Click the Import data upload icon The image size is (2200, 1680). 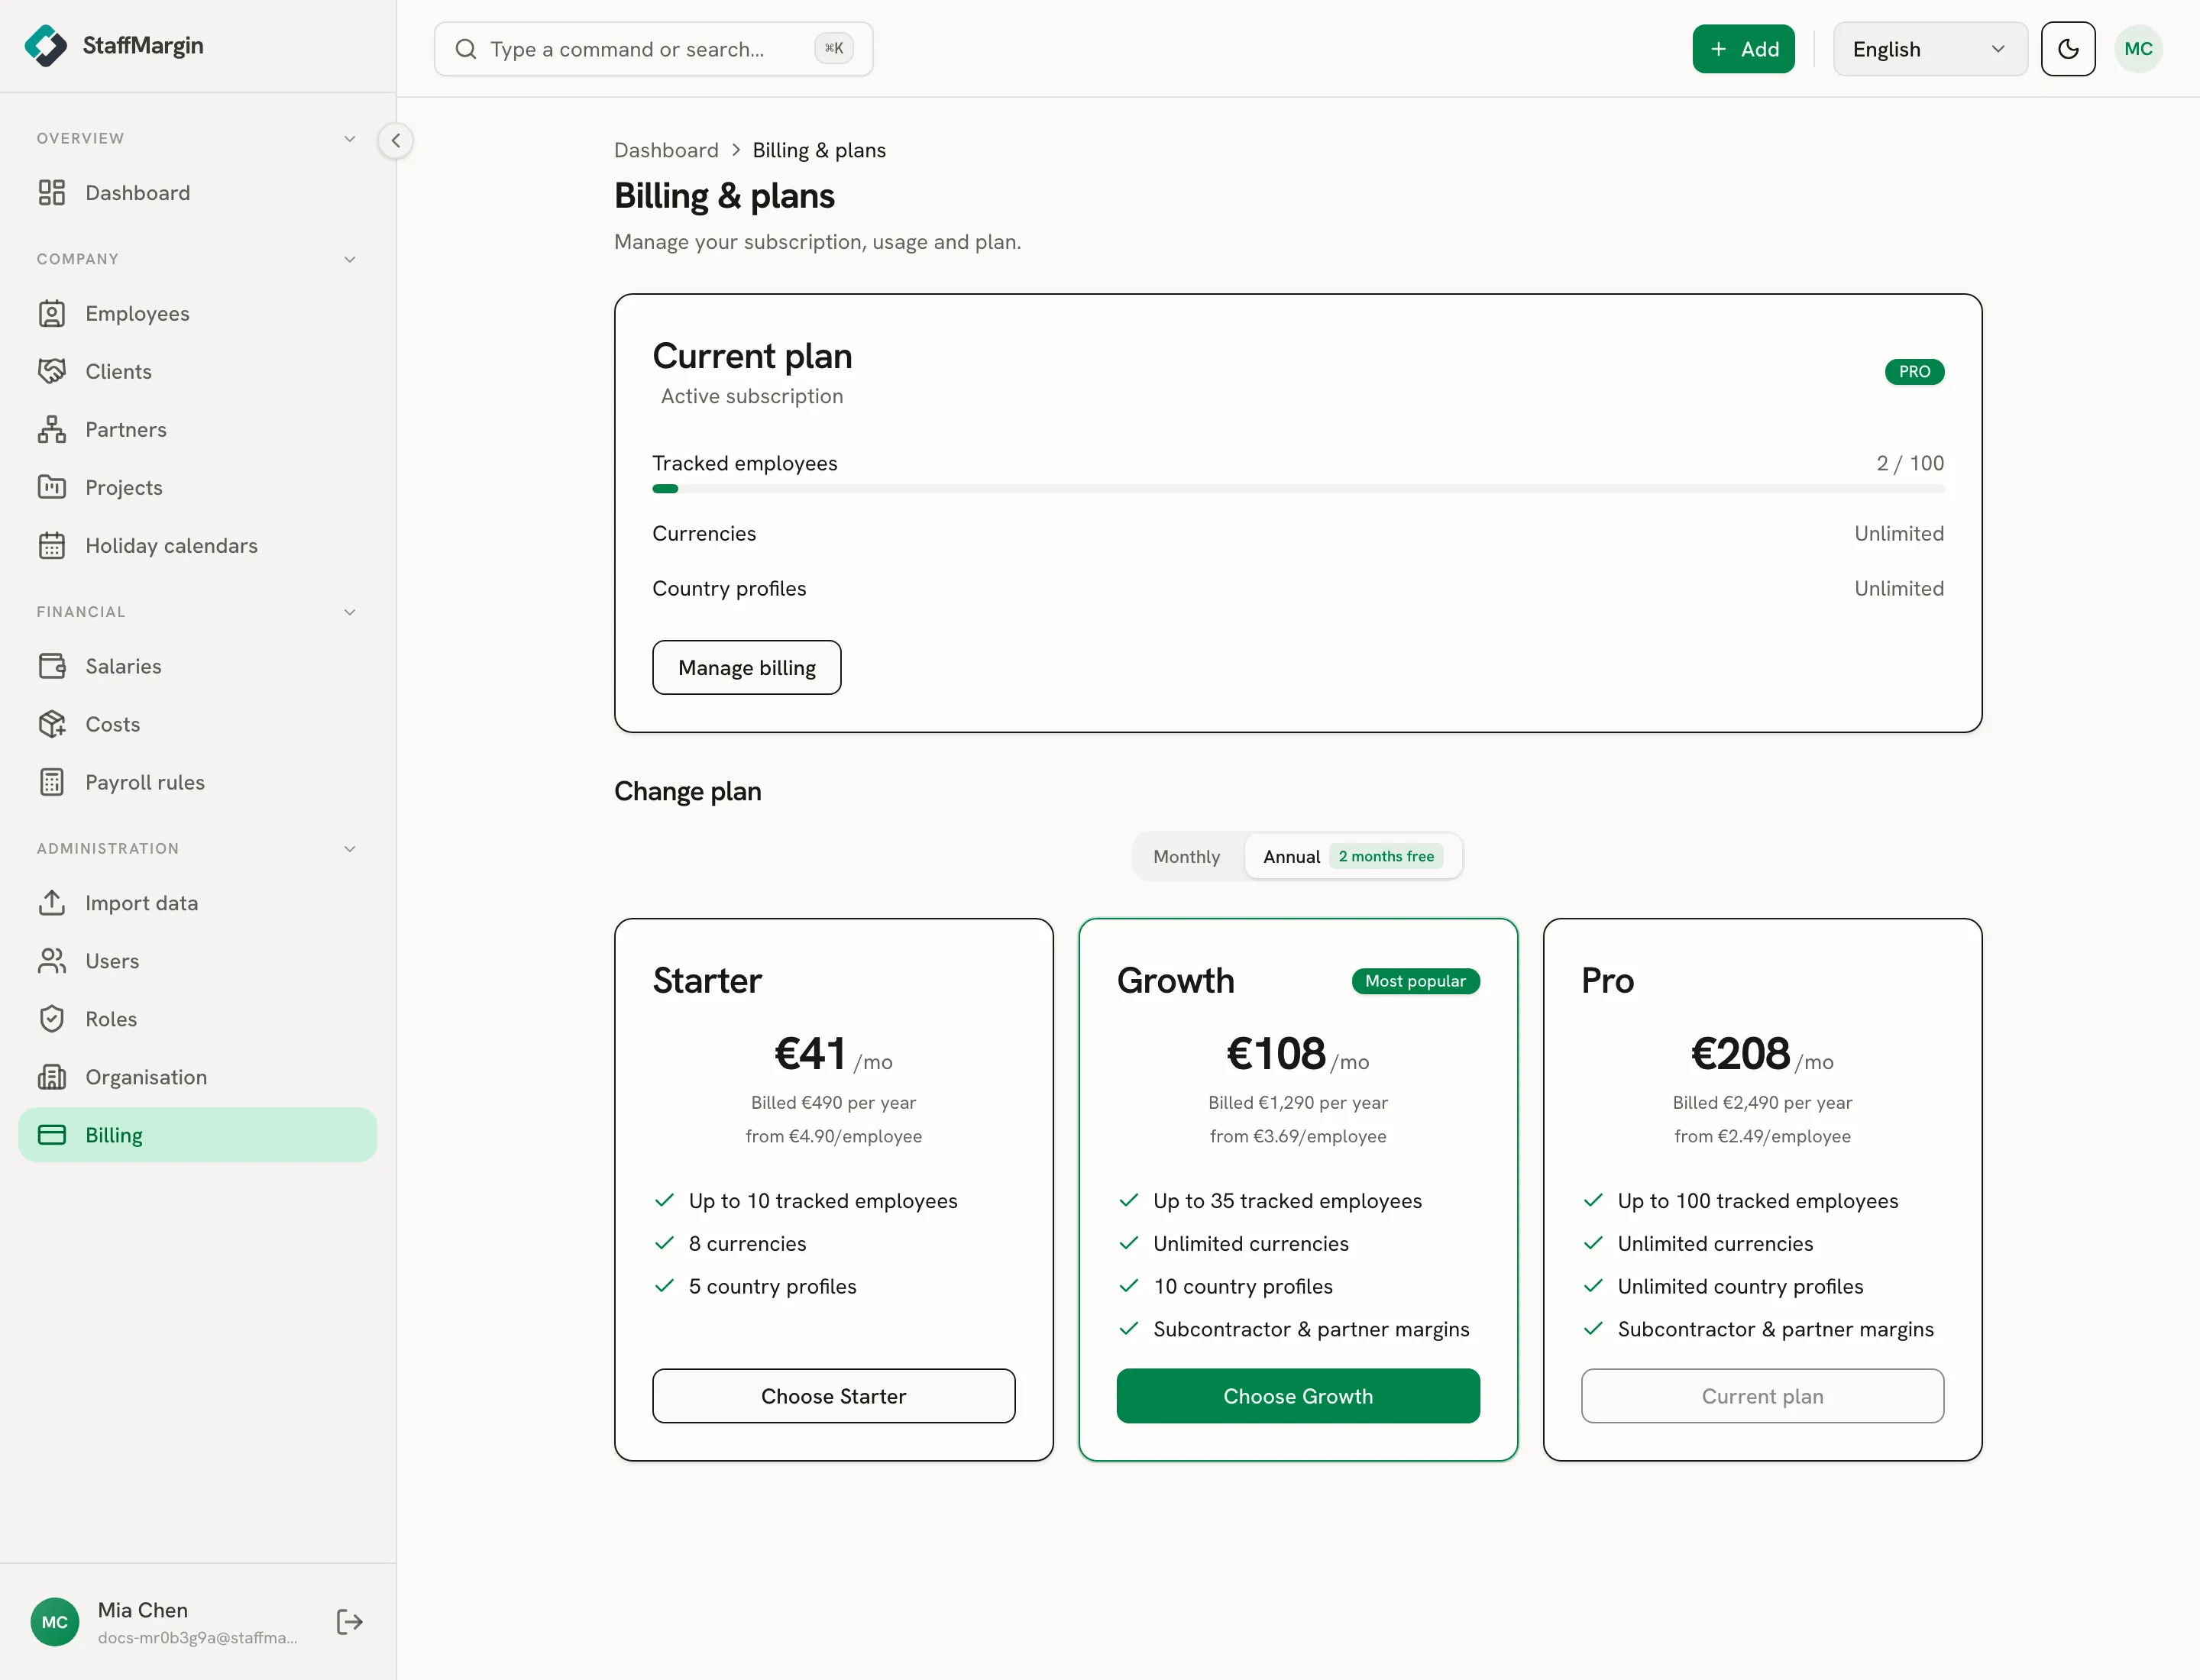(x=52, y=903)
